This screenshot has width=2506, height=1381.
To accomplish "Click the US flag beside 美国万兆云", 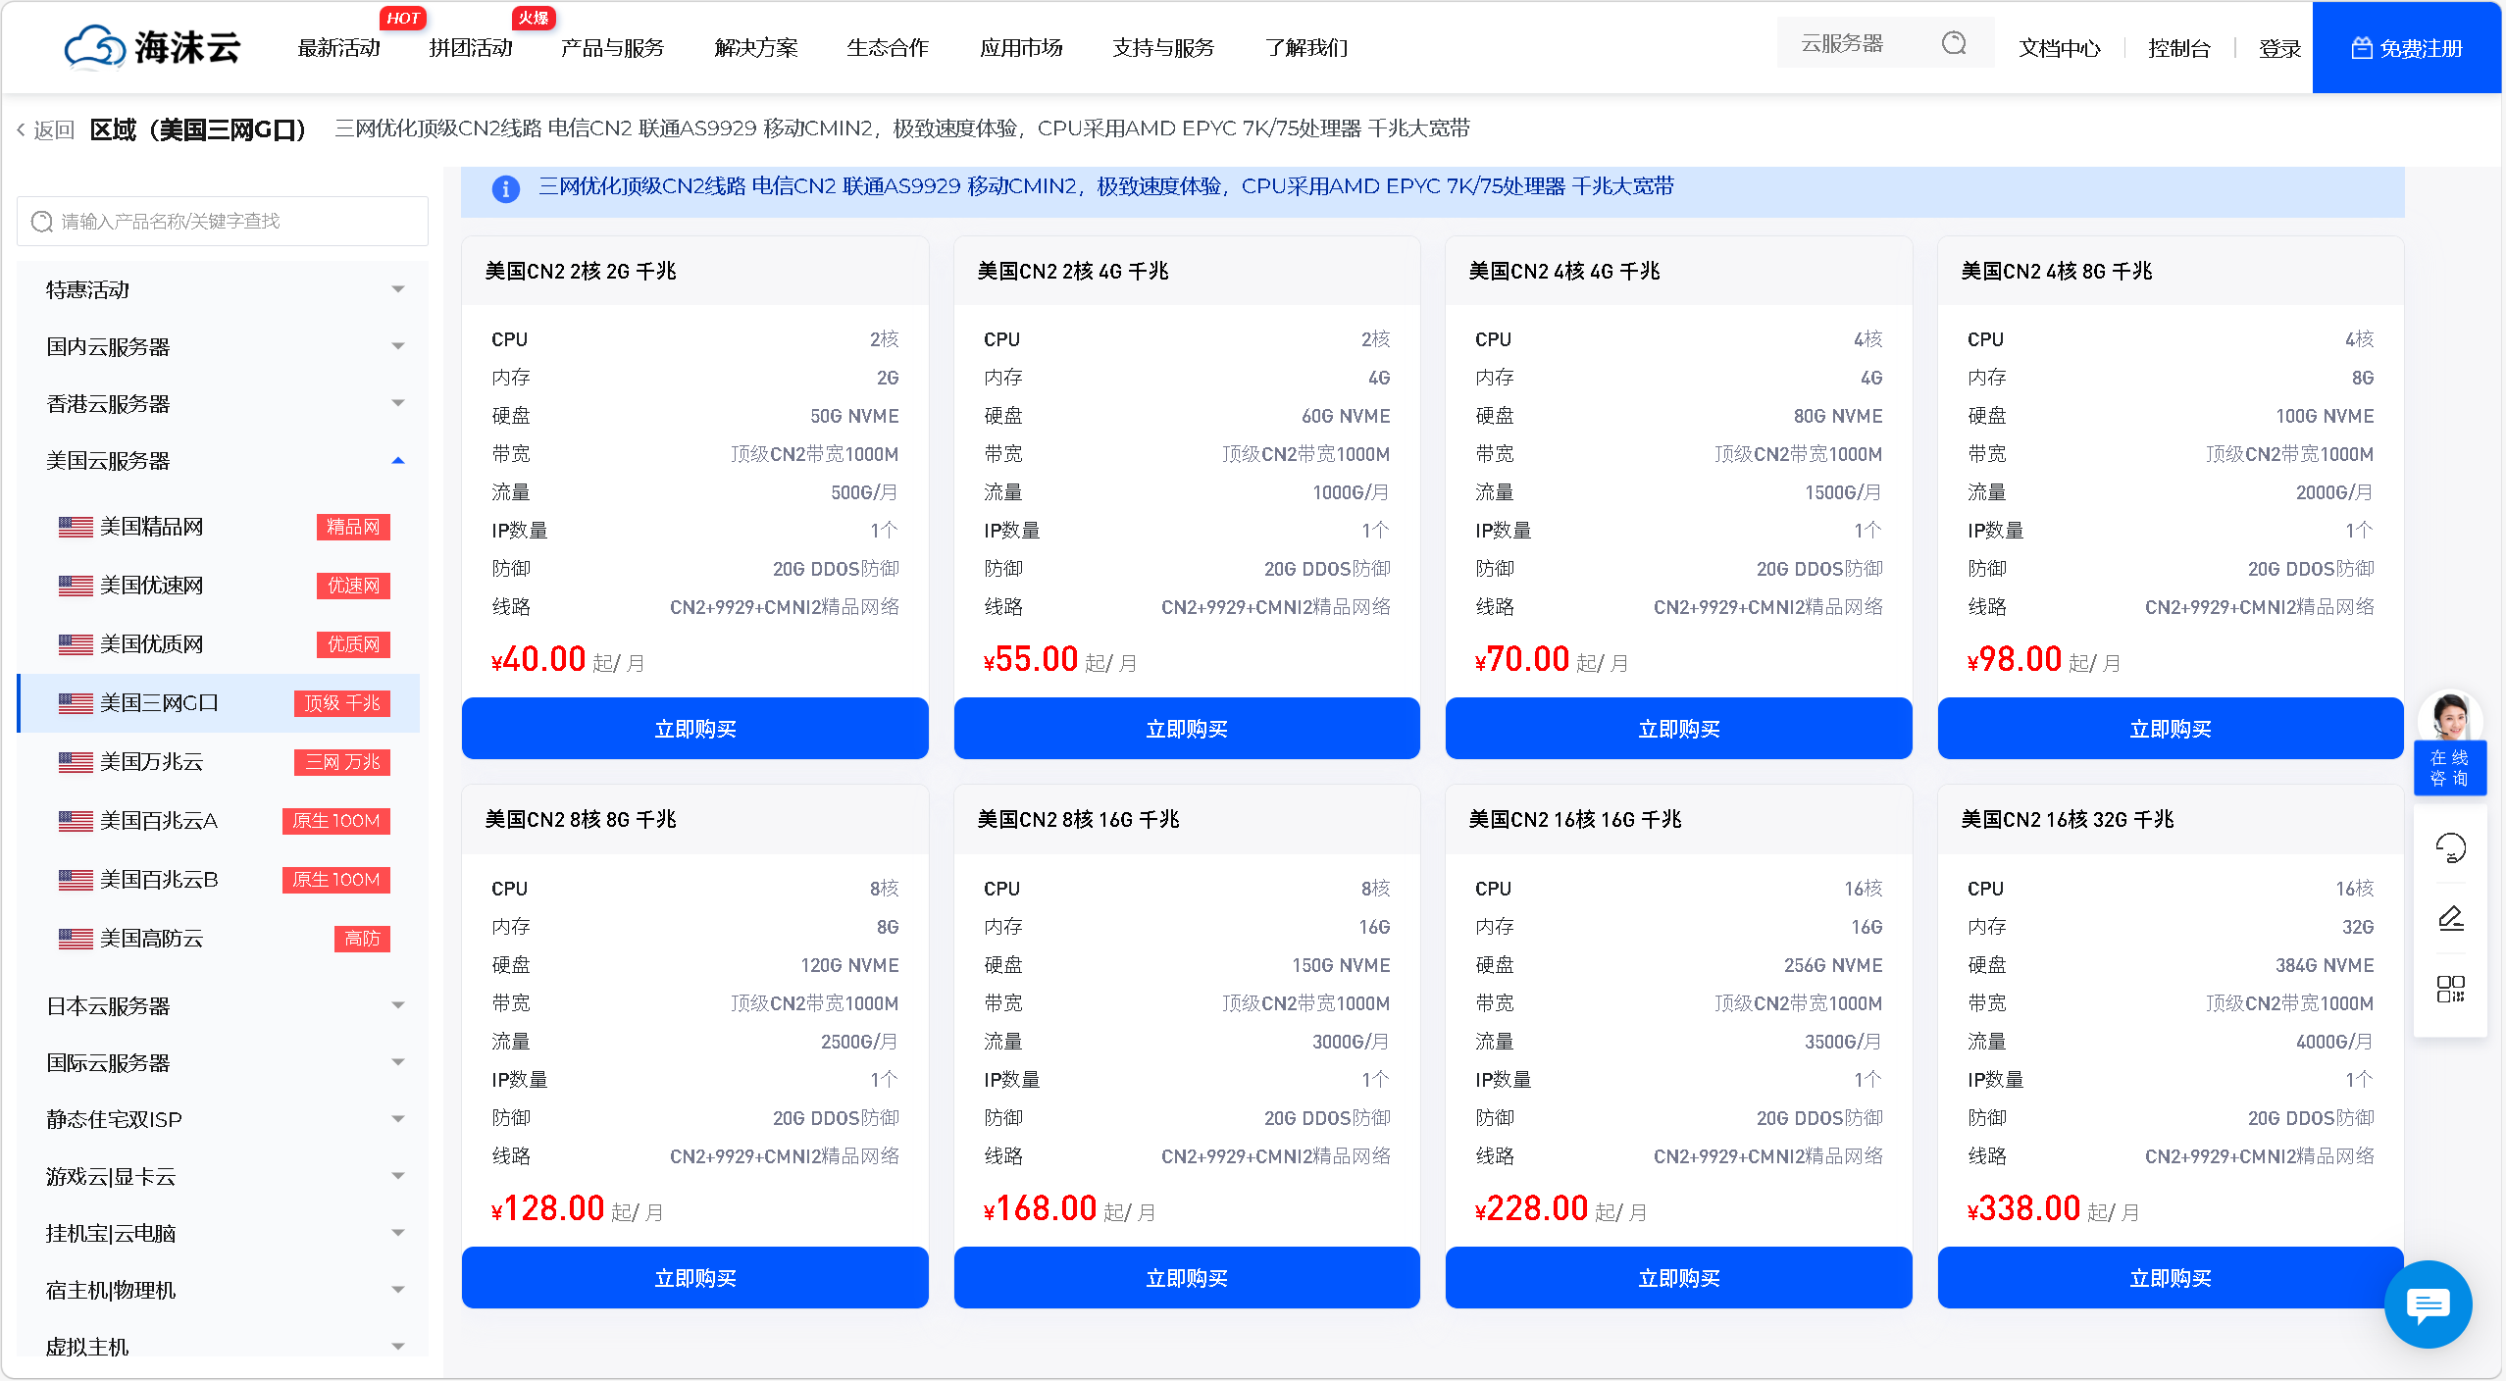I will tap(76, 762).
